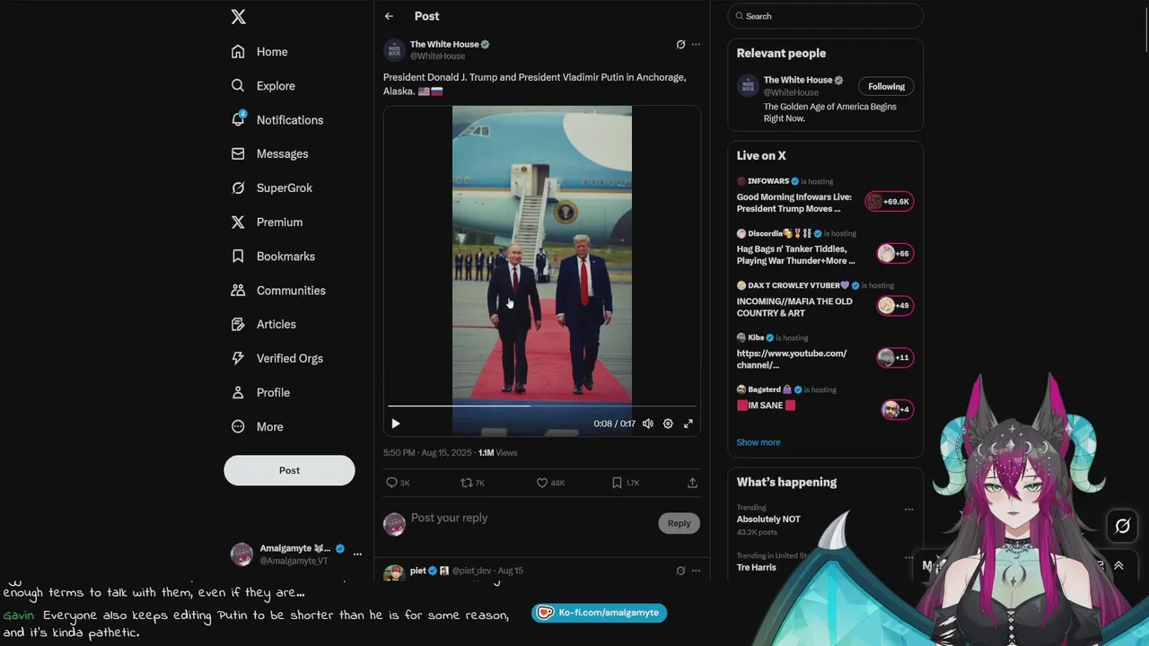Go back with the arrow next to Post

[389, 16]
